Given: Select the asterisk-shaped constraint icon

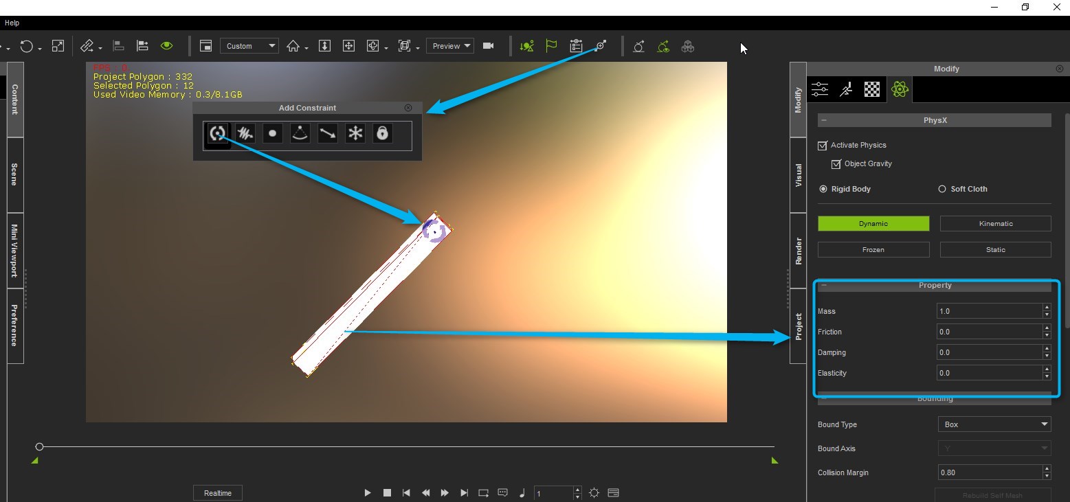Looking at the screenshot, I should tap(355, 133).
